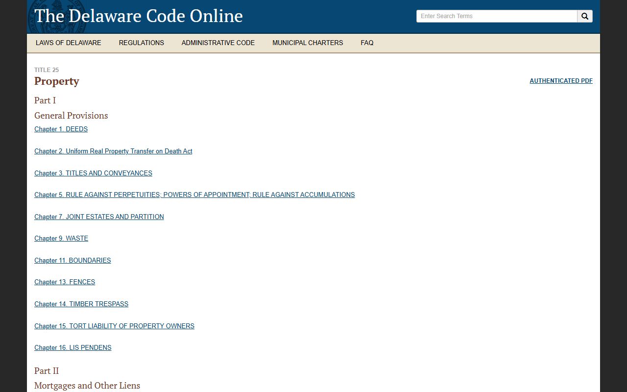Open Chapter 11. BOUNDARIES
This screenshot has height=392, width=627.
tap(72, 261)
